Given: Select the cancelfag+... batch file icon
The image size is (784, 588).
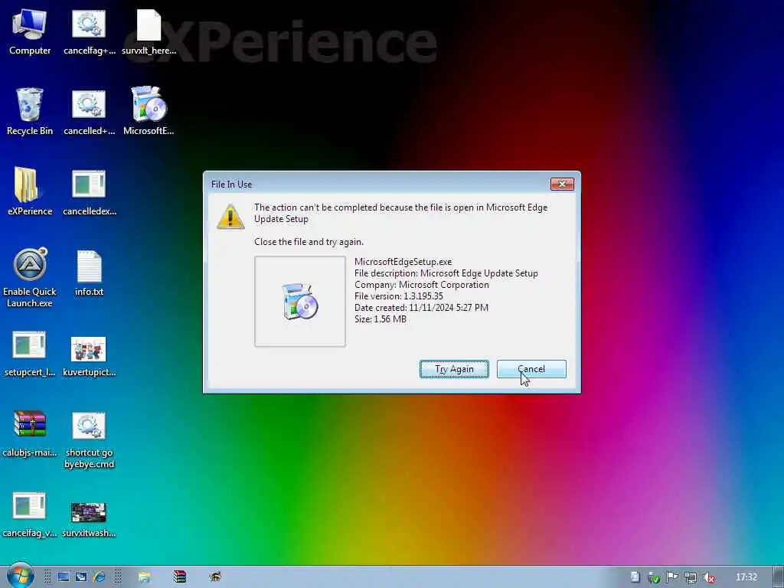Looking at the screenshot, I should click(89, 32).
